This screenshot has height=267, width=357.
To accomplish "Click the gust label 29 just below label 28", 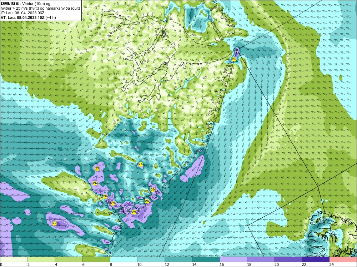I will [113, 203].
